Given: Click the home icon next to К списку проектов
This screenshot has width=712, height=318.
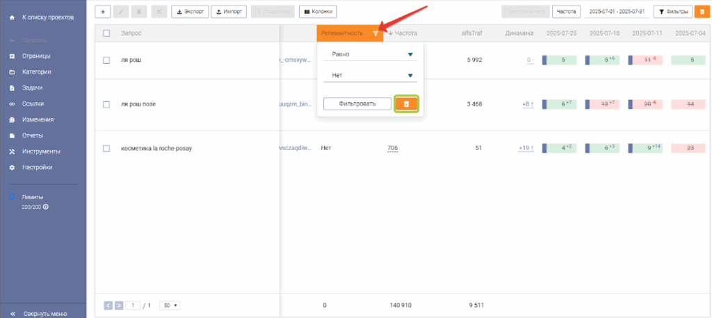Looking at the screenshot, I should coord(13,16).
